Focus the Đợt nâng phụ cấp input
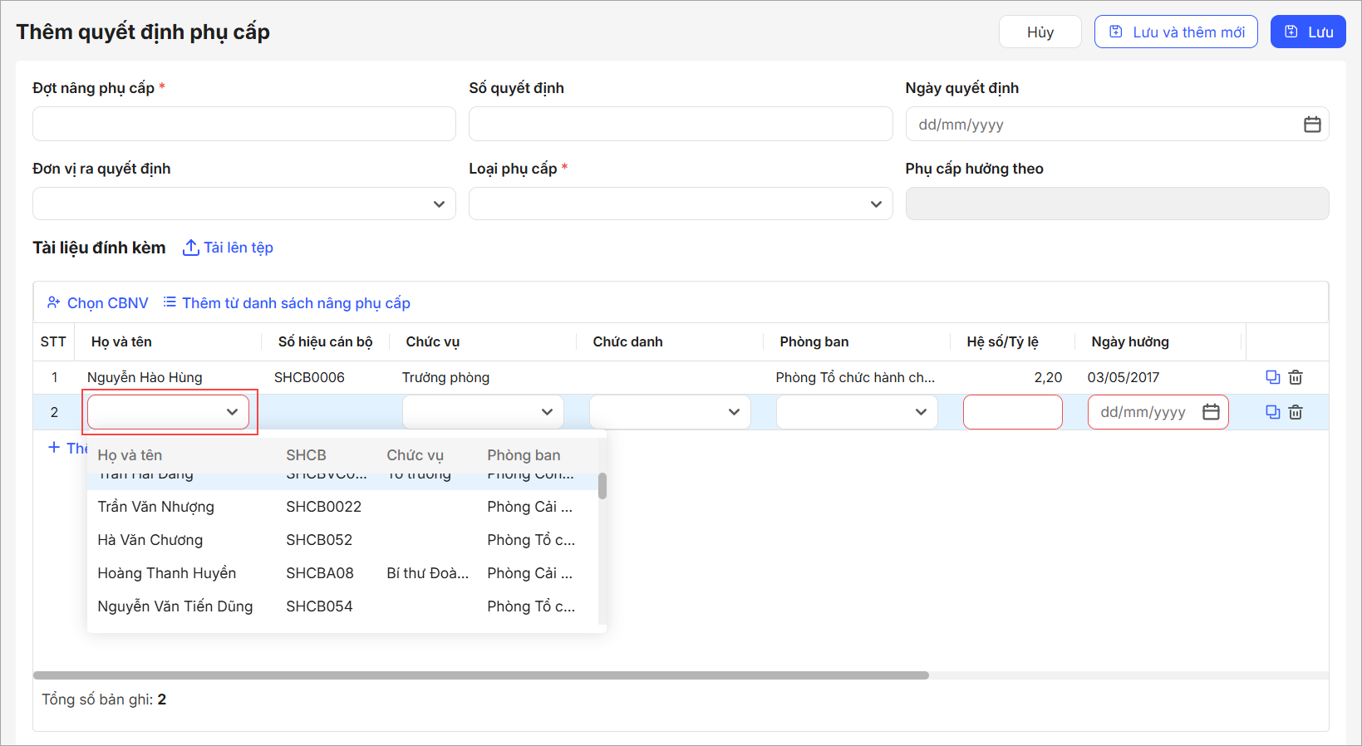This screenshot has width=1362, height=746. click(x=244, y=124)
